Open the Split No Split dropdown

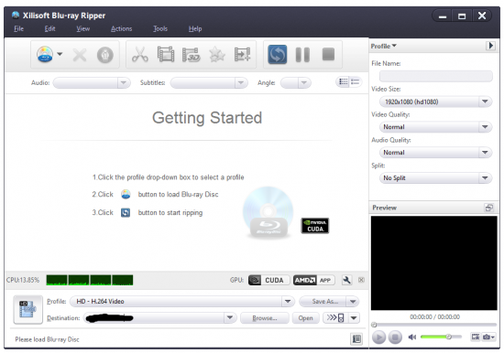click(x=435, y=177)
